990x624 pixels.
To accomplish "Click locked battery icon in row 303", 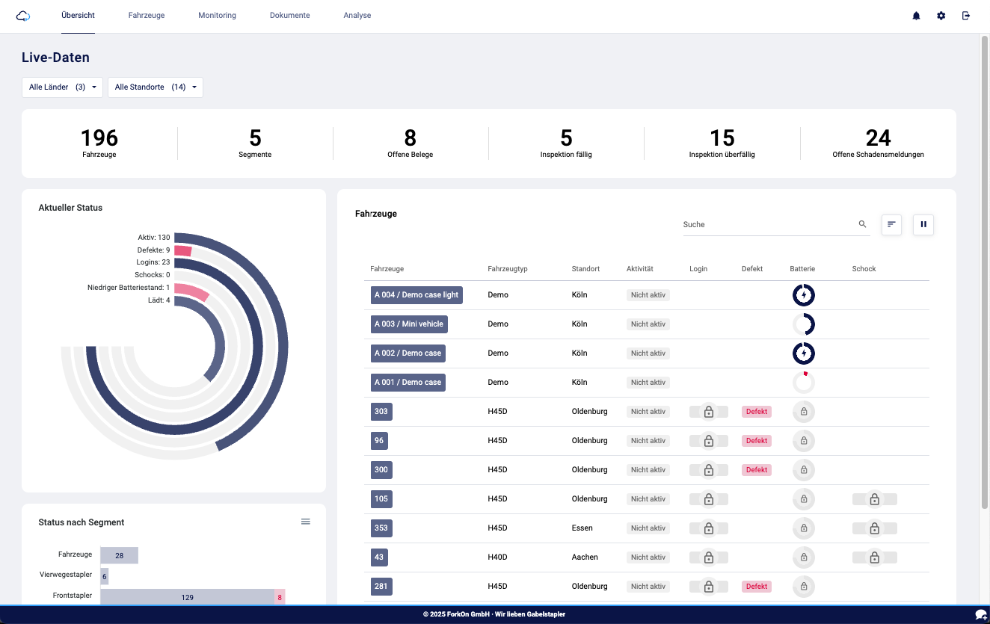I will pos(804,412).
